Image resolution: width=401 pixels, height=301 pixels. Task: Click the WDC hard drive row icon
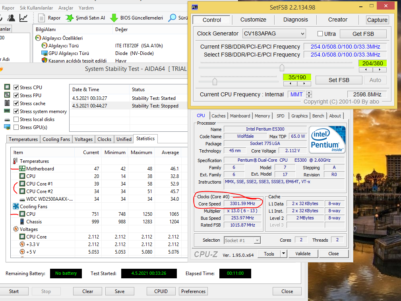tap(22, 199)
